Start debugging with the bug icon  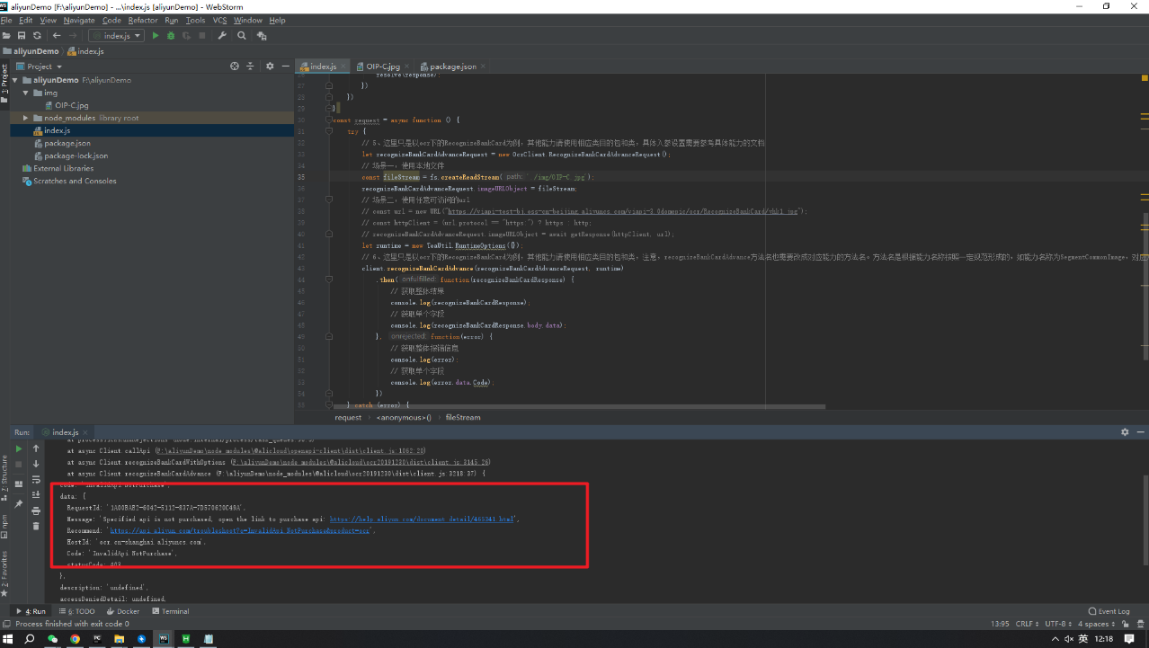pyautogui.click(x=171, y=36)
